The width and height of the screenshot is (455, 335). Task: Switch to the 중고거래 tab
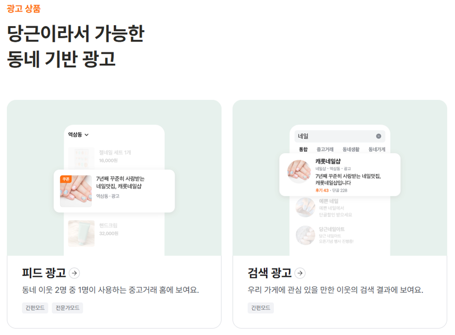point(325,149)
